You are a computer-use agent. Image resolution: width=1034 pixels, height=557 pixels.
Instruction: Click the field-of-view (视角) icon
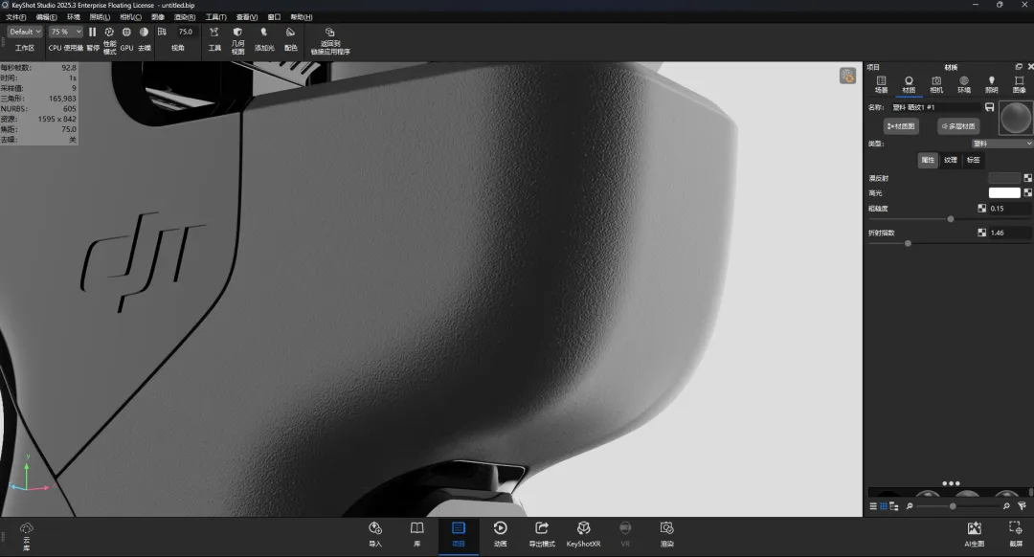[162, 32]
